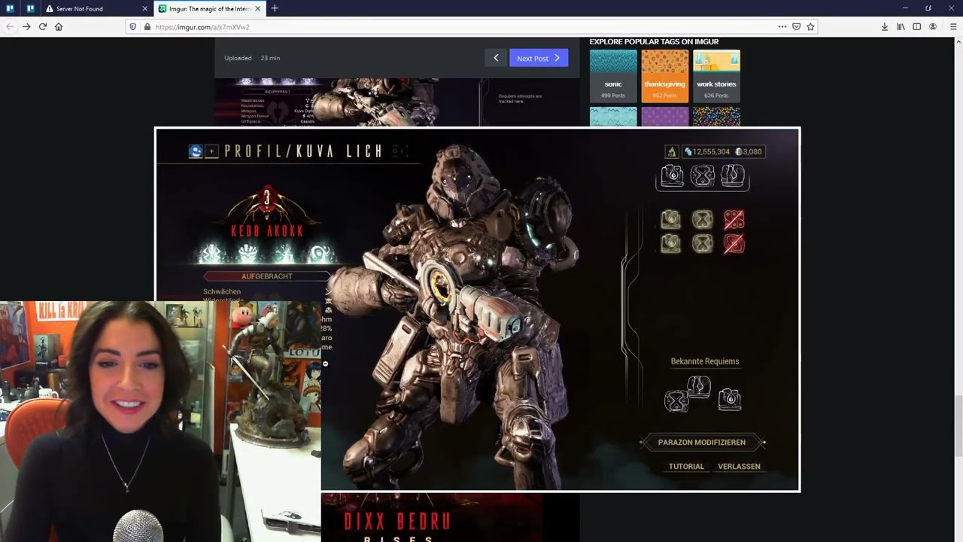
Task: Open the tracking protection shield panel
Action: (133, 26)
